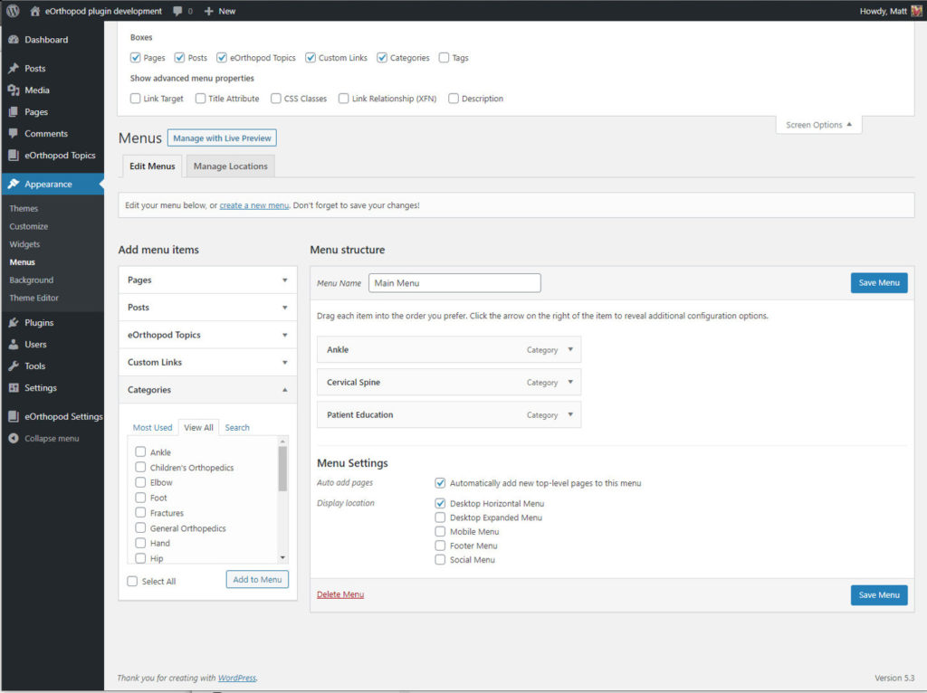Expand the Posts accordion arrow
927x693 pixels.
point(284,308)
